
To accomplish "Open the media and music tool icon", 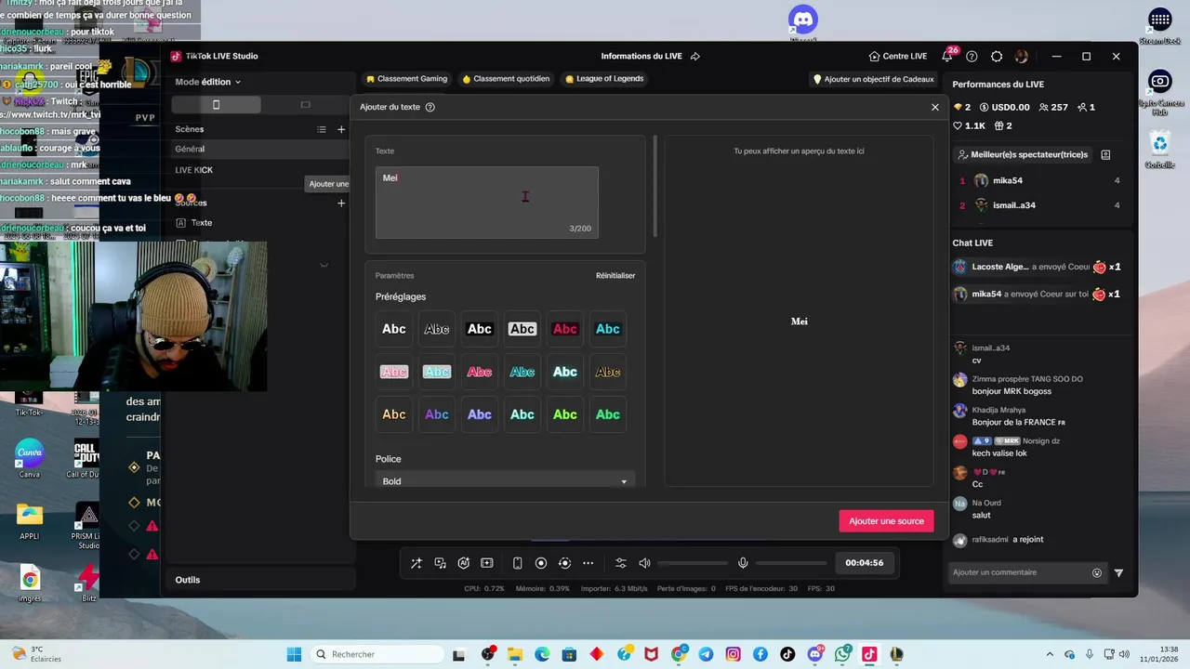I will coord(440,563).
